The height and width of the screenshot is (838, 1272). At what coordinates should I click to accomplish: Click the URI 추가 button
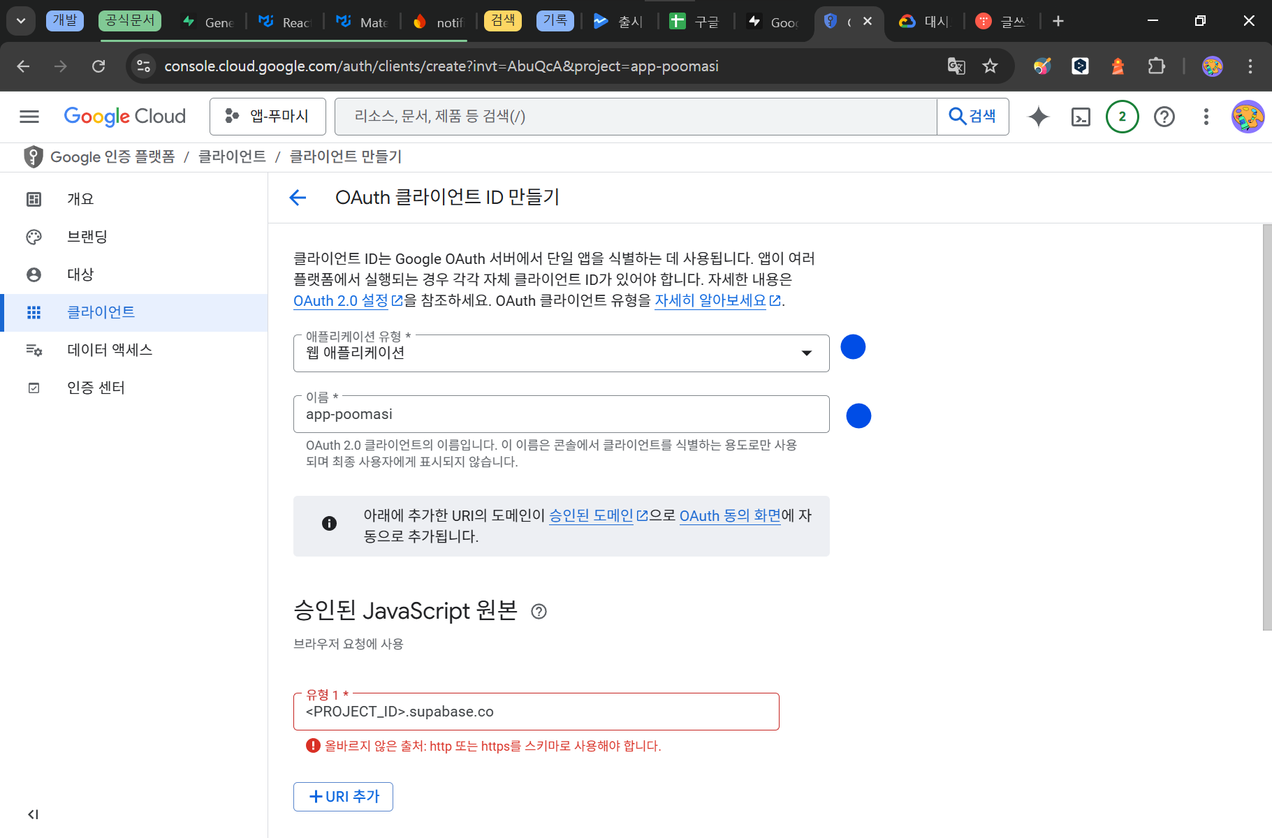(x=343, y=797)
